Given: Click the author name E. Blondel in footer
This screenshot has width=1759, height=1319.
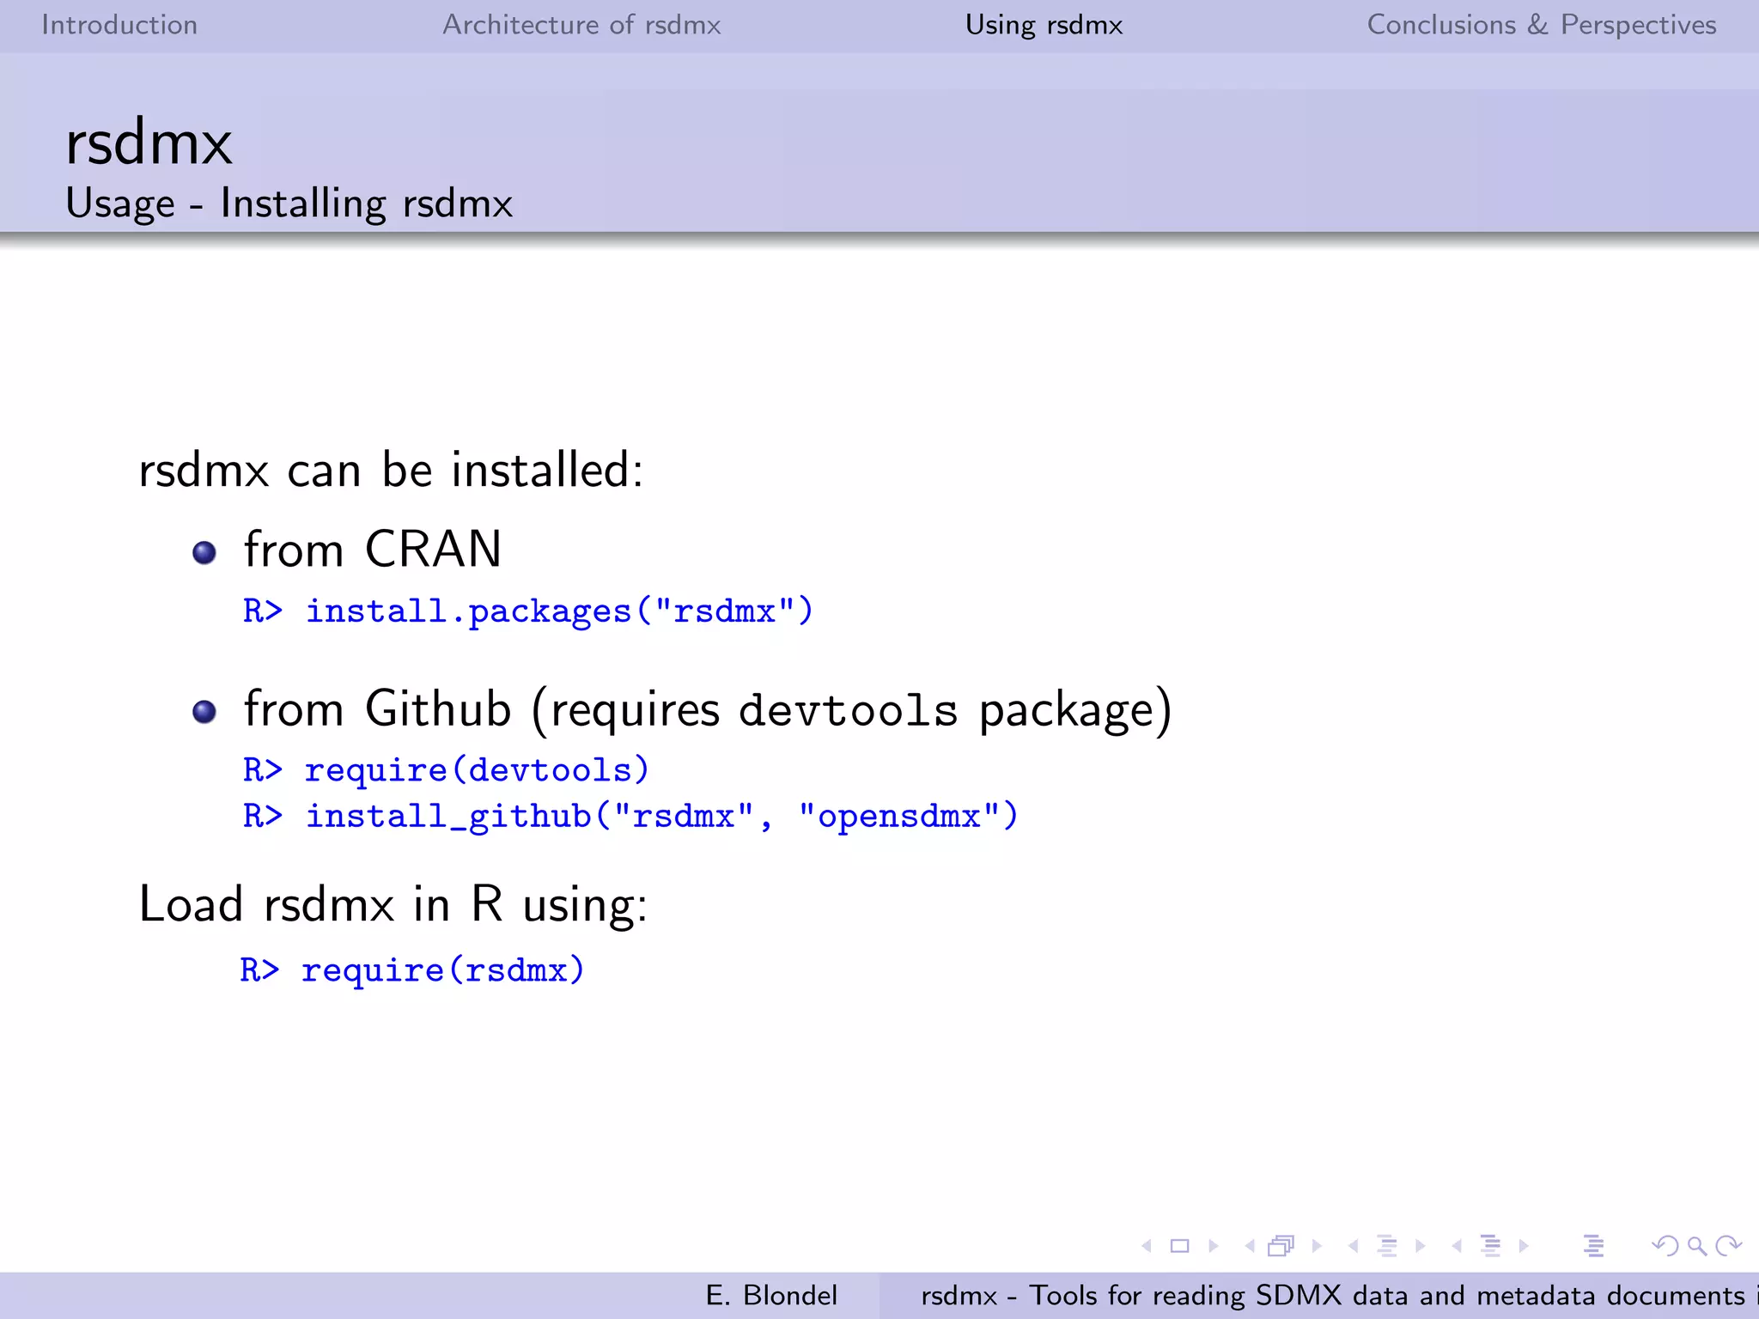Looking at the screenshot, I should 771,1295.
